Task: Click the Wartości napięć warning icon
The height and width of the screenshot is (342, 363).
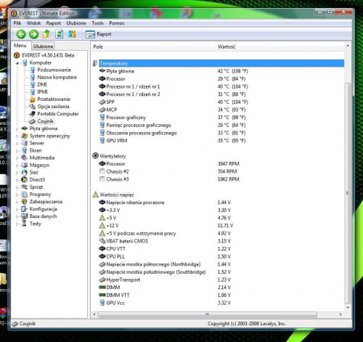Action: [x=96, y=195]
